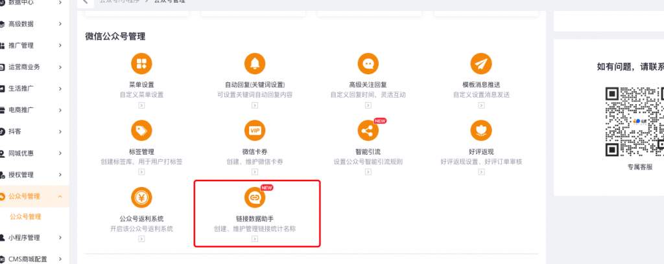Expand the 推广管理 chevron

tap(60, 46)
